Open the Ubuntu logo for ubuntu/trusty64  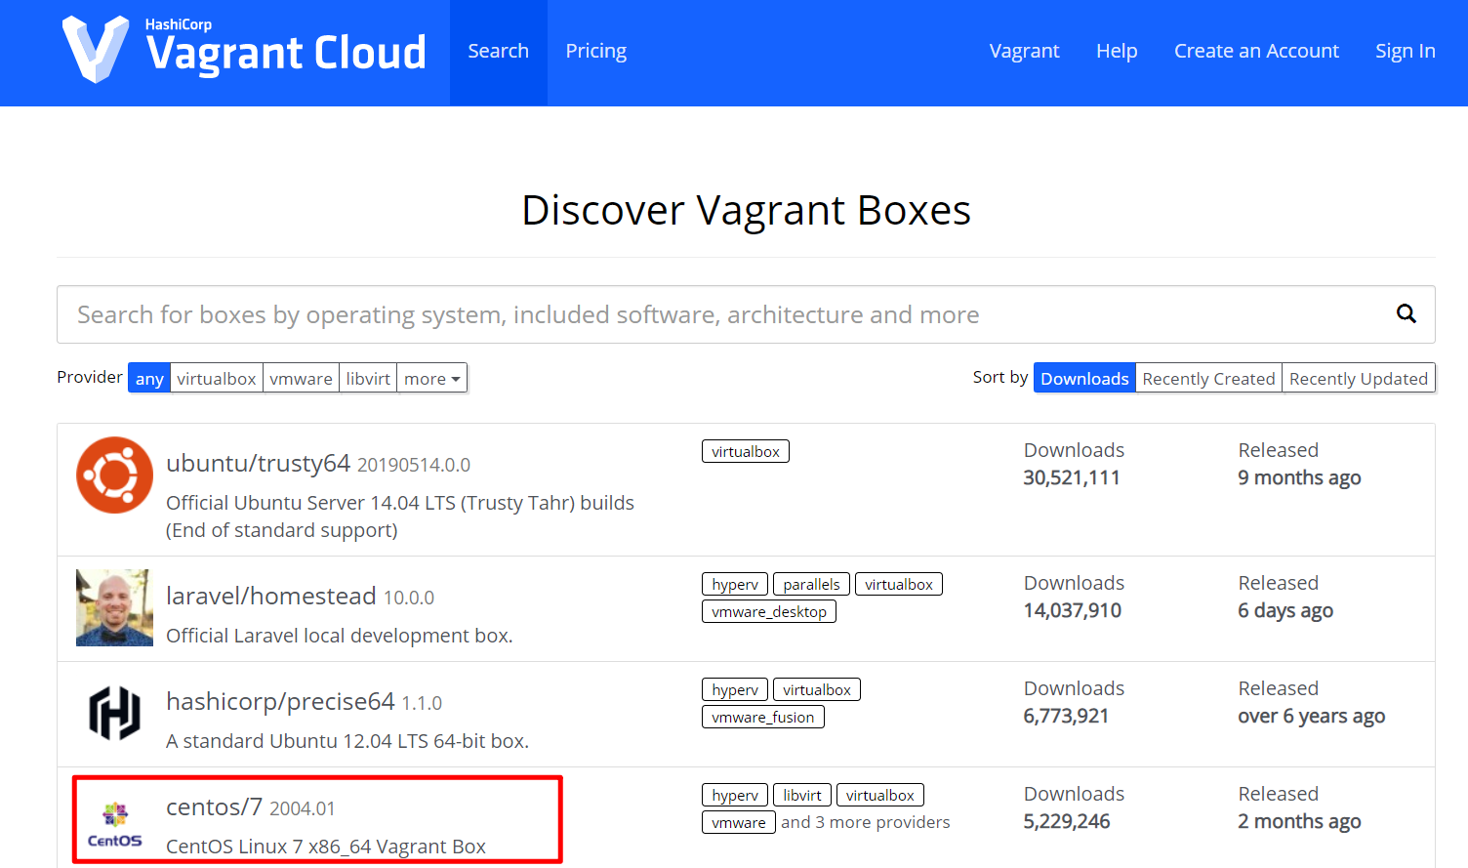[x=115, y=475]
